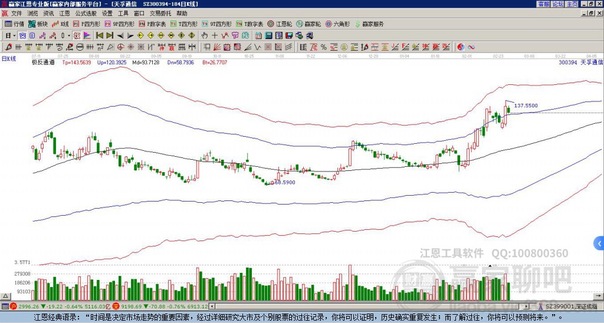This screenshot has width=604, height=323.
Task: Open the 板块 sector view
Action: 38,24
